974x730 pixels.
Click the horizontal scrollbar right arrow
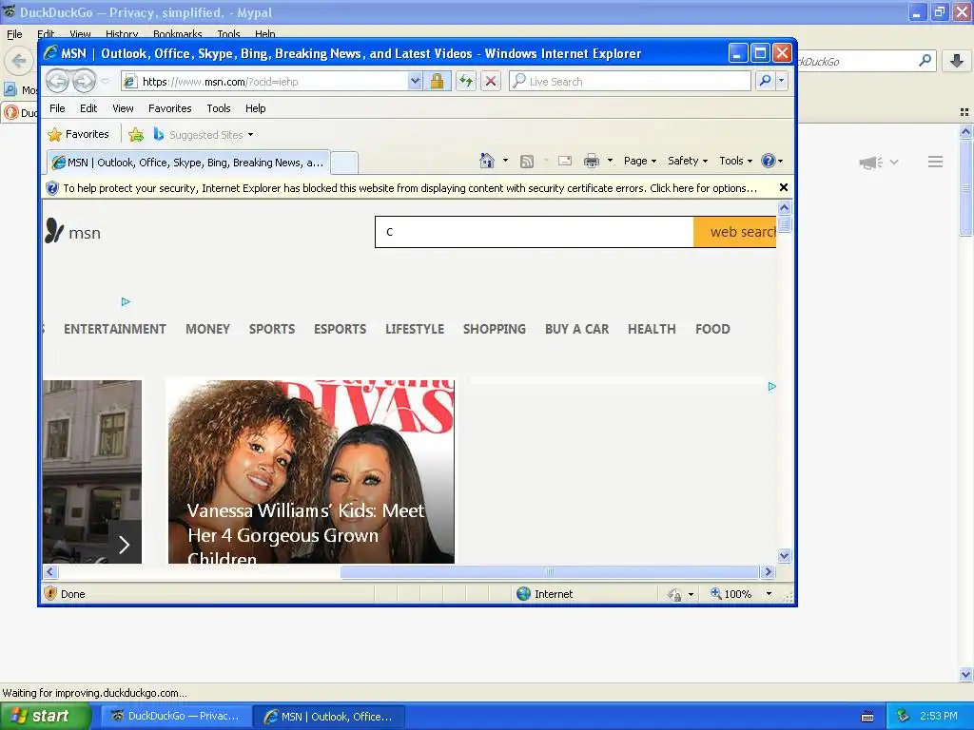coord(769,571)
